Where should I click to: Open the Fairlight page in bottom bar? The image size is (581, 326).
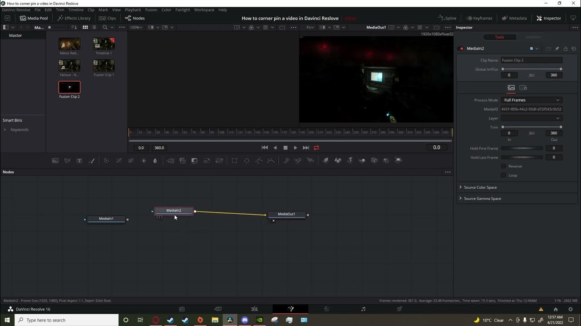(363, 309)
